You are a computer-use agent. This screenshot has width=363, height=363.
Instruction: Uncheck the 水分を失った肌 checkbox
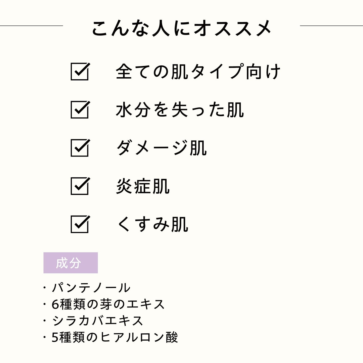[80, 110]
